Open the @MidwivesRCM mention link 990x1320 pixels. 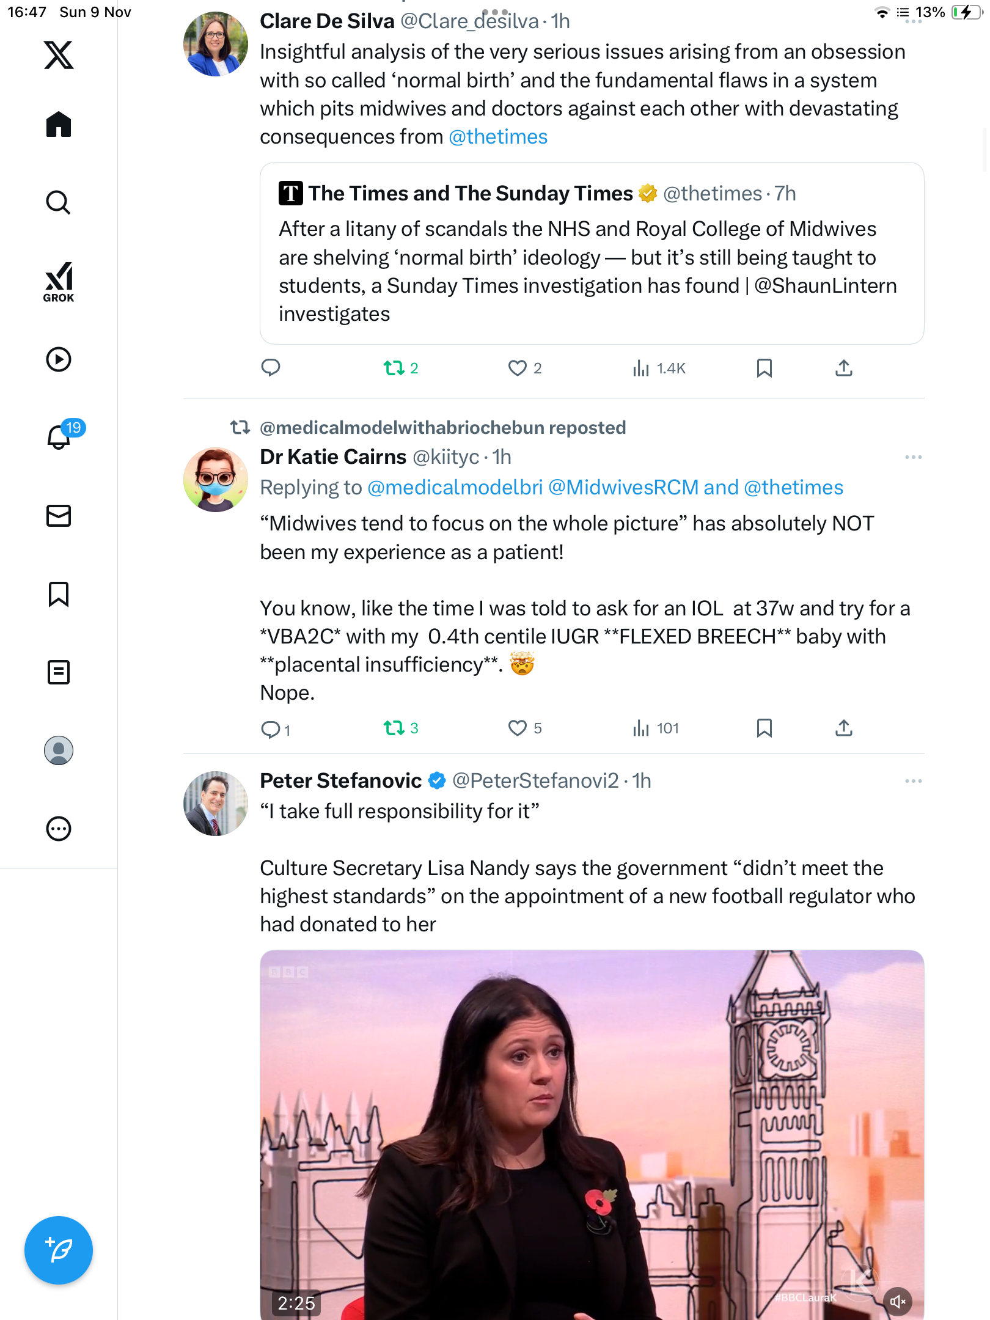click(x=623, y=488)
